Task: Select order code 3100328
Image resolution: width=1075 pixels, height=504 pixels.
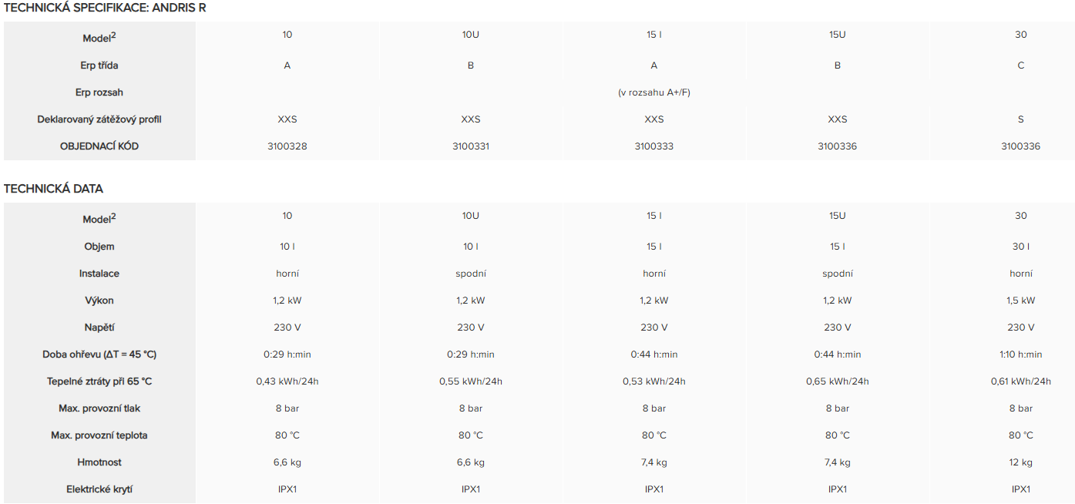Action: click(287, 146)
